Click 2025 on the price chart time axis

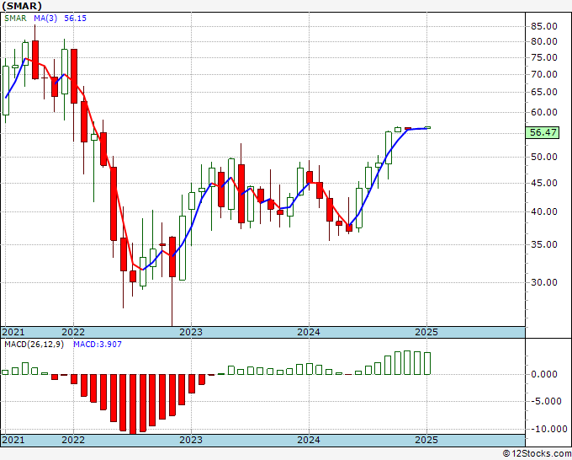pos(426,332)
